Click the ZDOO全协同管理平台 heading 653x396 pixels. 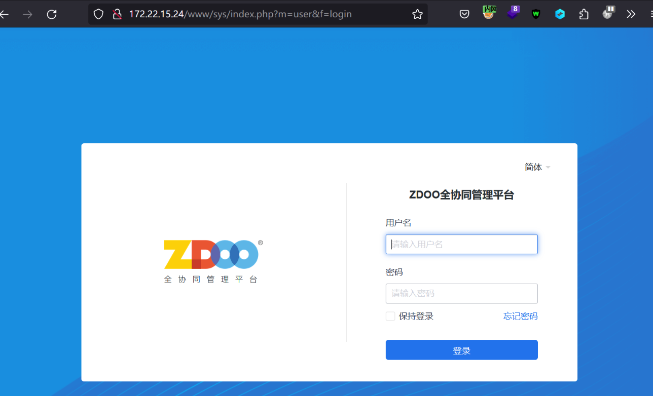pos(461,195)
